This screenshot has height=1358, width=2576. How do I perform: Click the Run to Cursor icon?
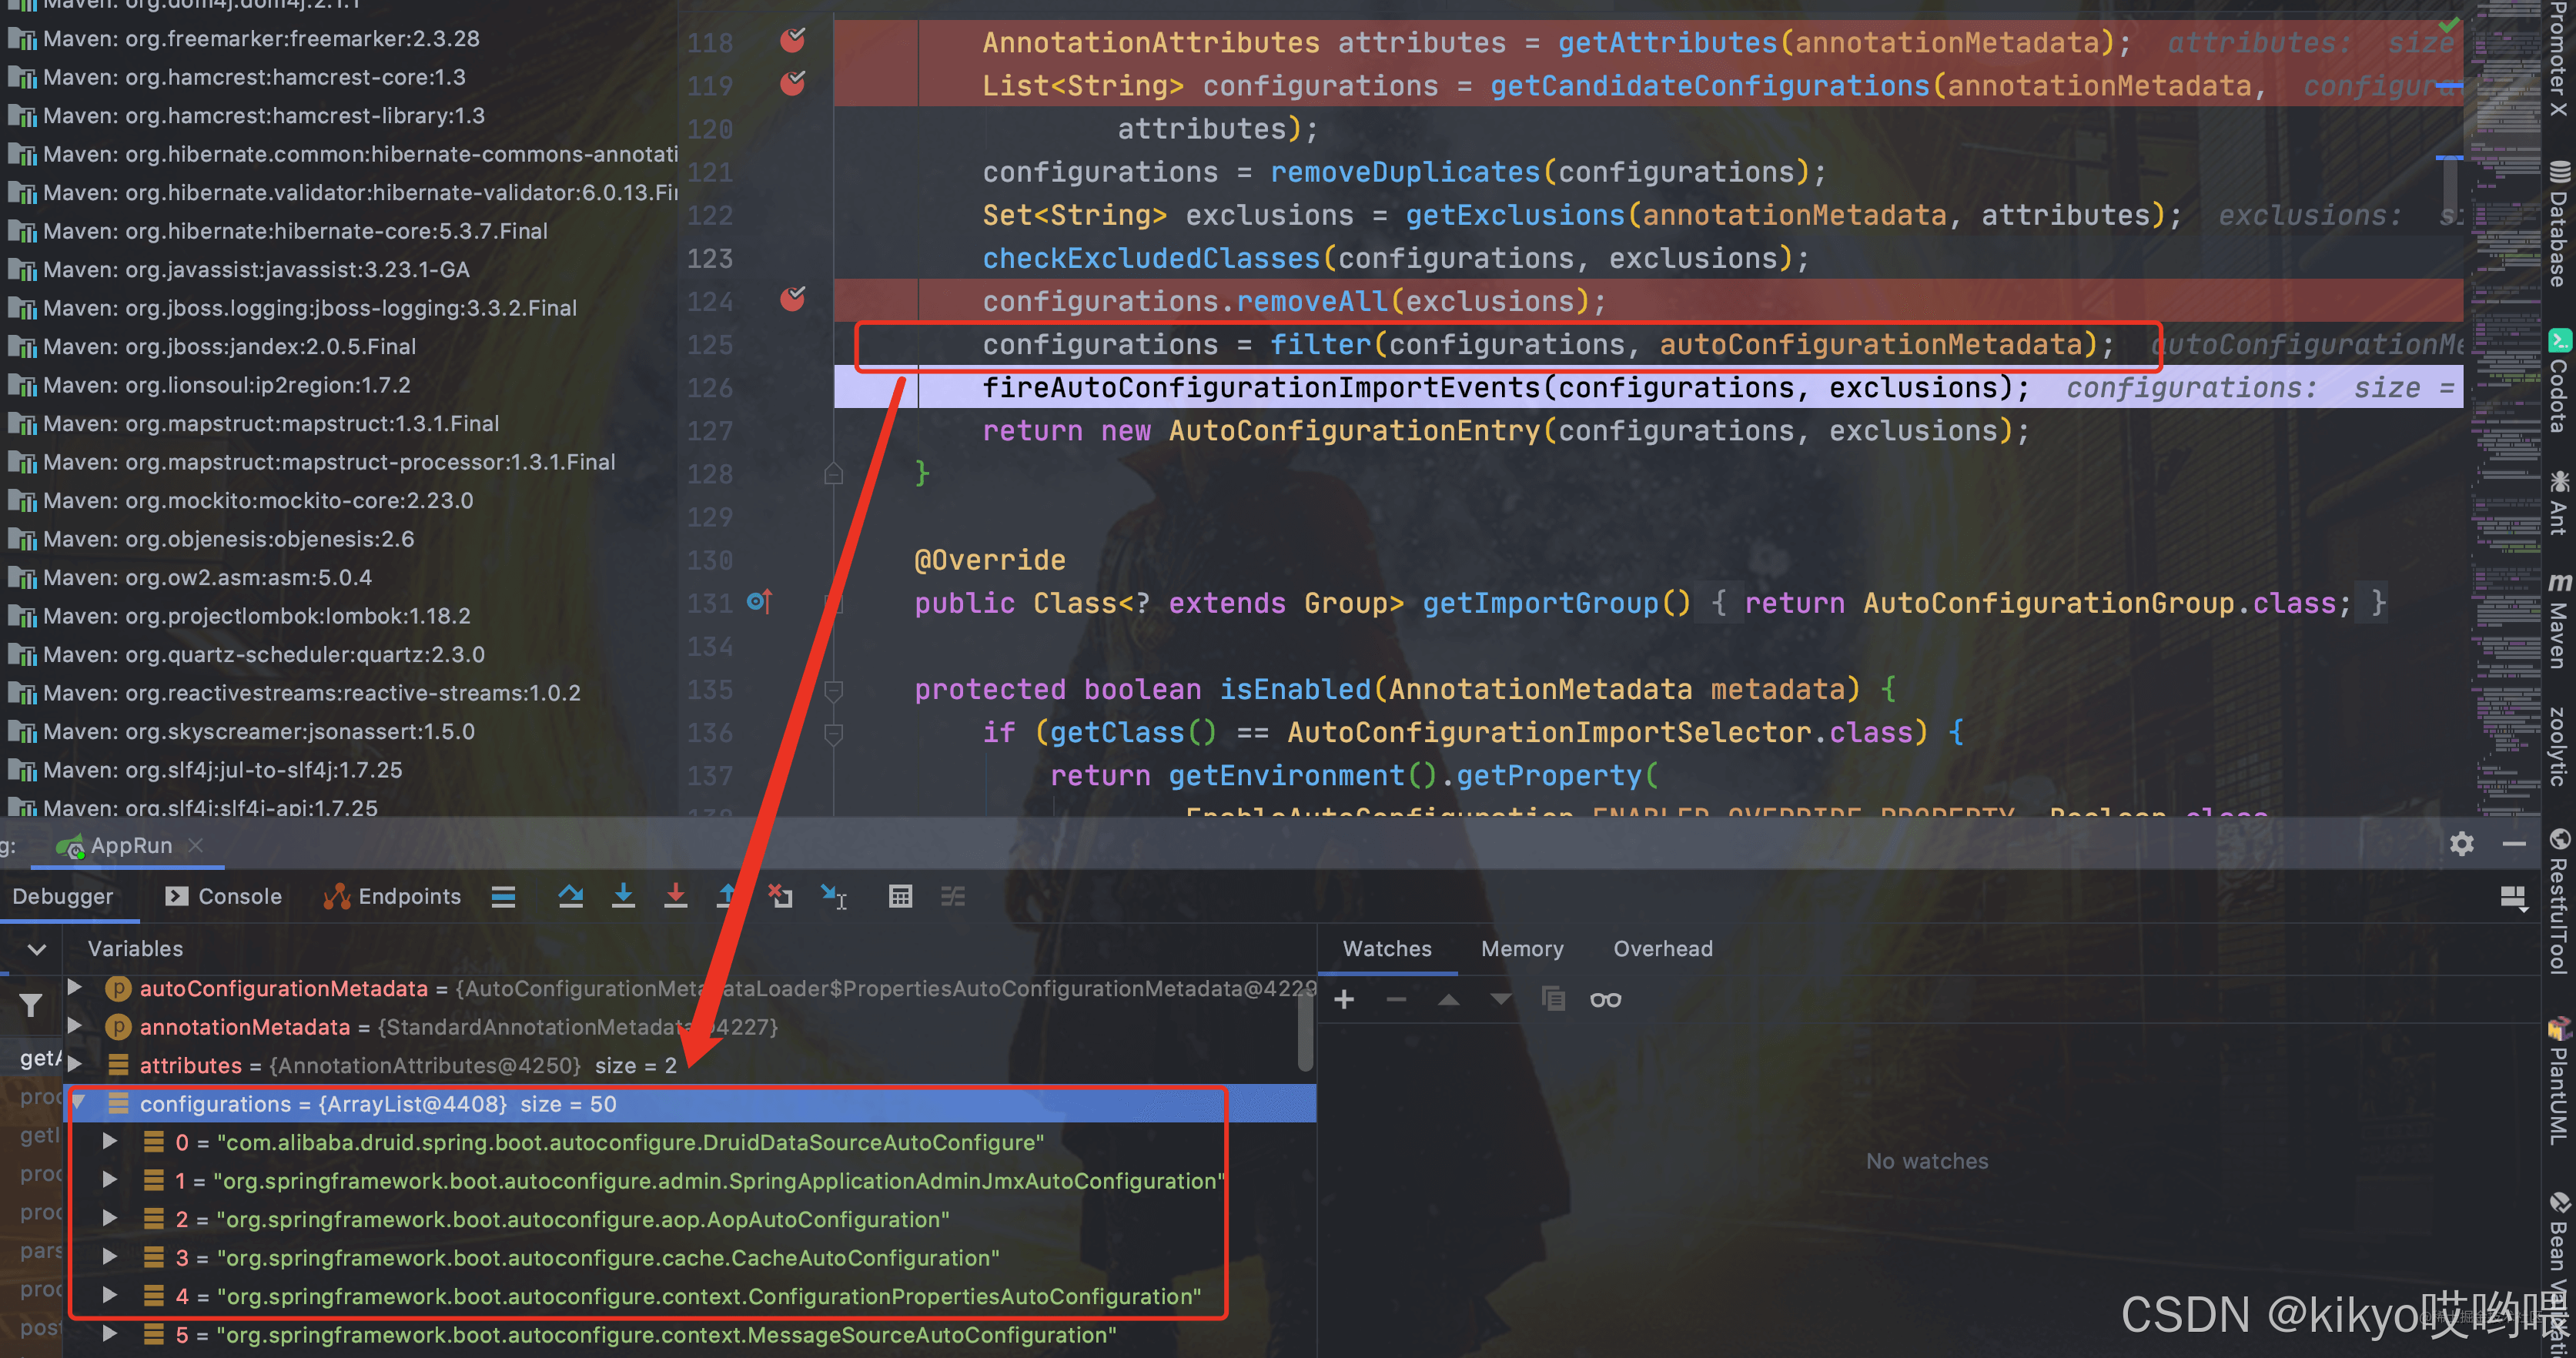point(833,897)
